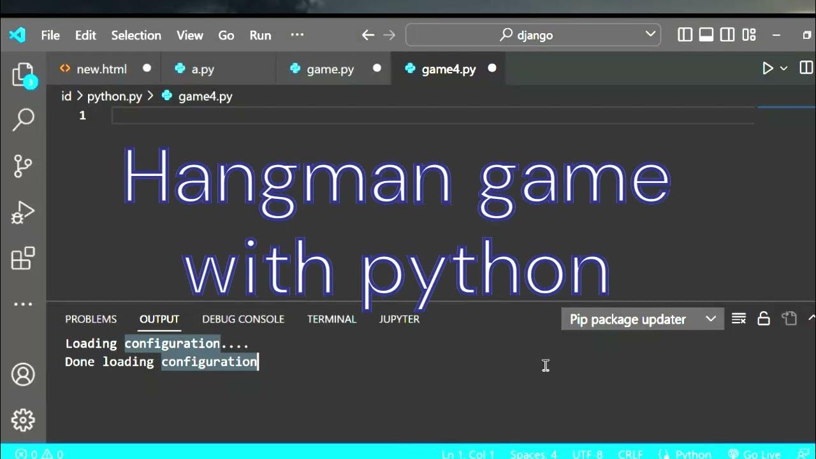
Task: Open the Explorer view in the activity bar
Action: 23,75
